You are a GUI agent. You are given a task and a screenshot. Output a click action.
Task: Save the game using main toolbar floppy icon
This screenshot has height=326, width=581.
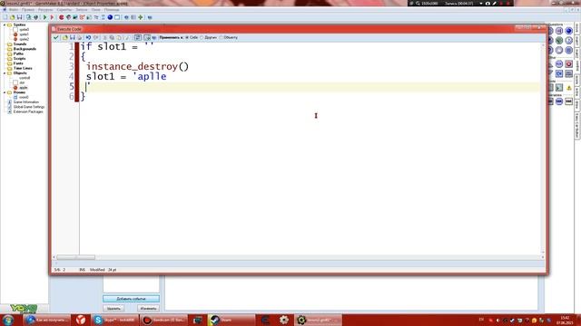pos(20,17)
